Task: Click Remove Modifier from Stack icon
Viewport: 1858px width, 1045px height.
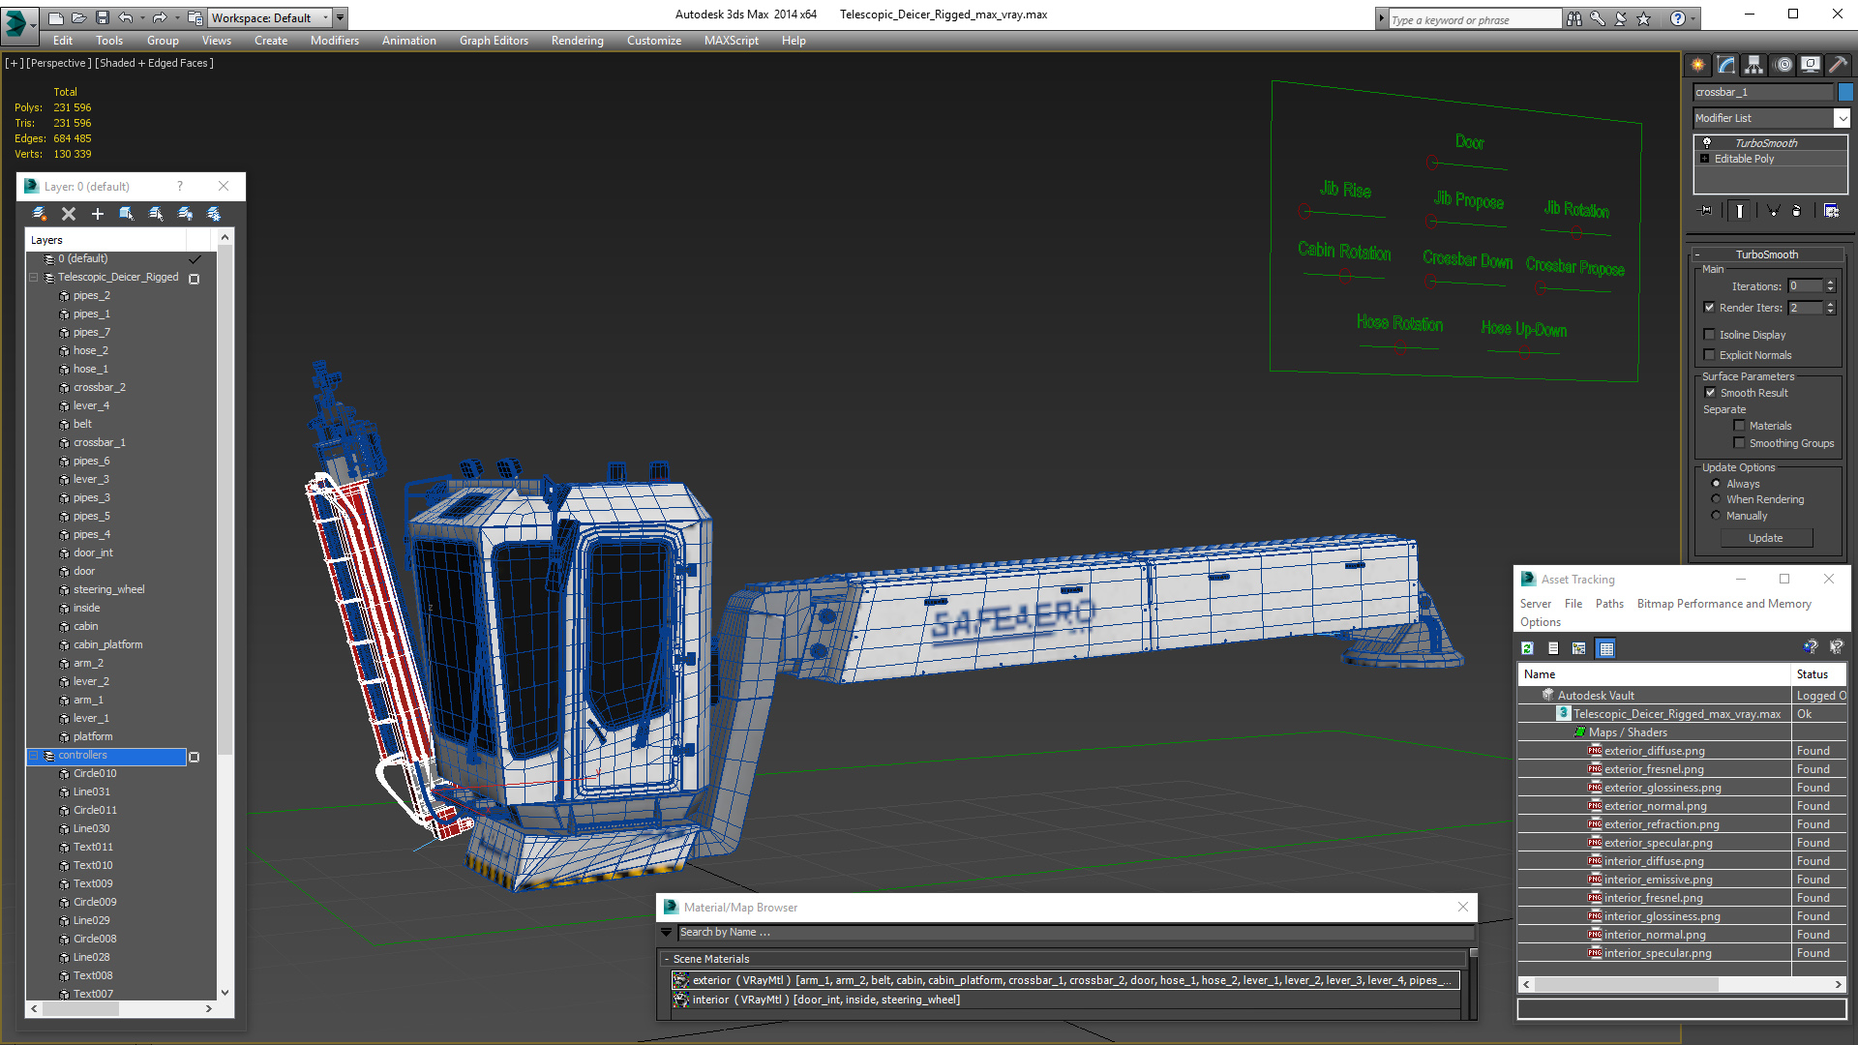Action: (1797, 210)
